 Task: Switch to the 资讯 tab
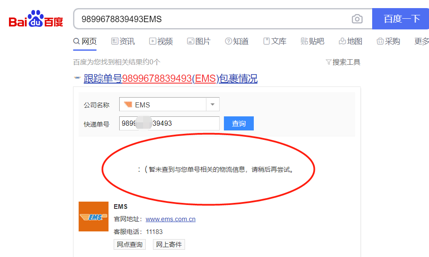[x=123, y=41]
